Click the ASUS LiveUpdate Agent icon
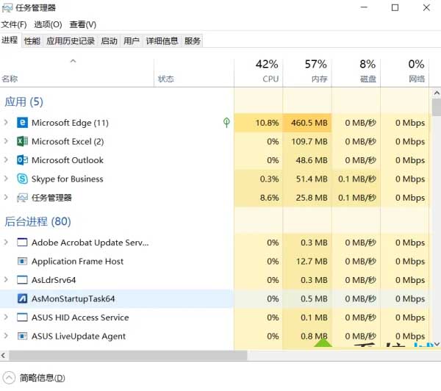 point(22,336)
